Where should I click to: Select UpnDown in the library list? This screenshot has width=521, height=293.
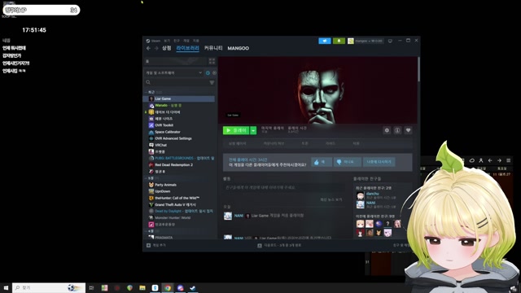click(179, 191)
